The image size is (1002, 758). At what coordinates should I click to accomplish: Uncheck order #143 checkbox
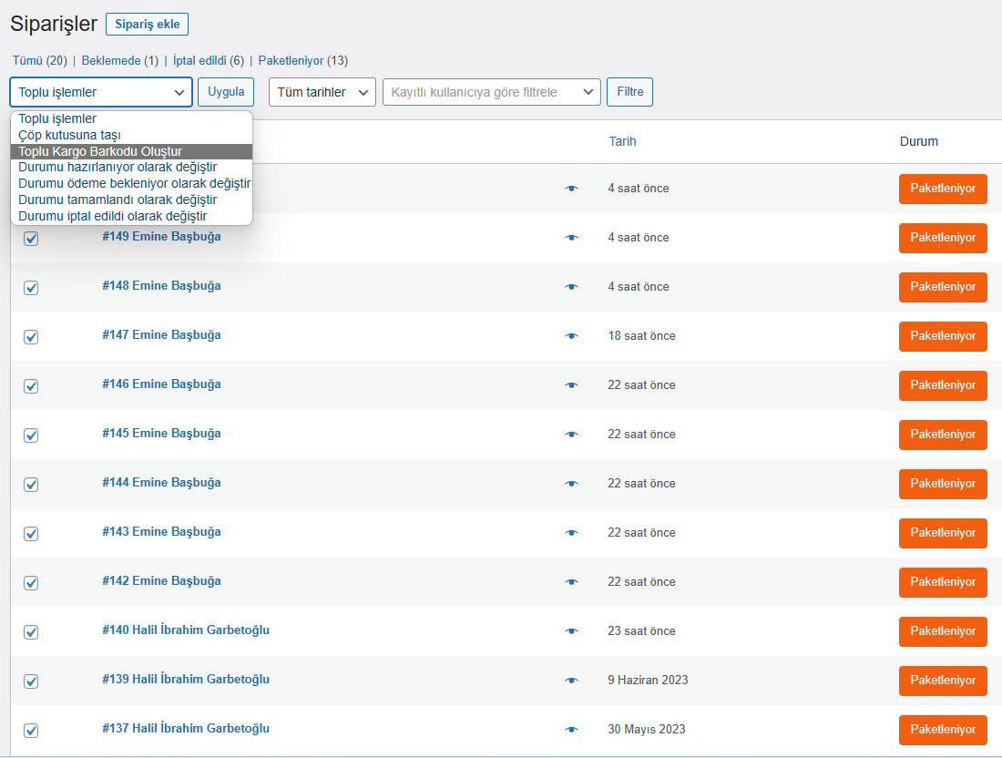coord(31,534)
